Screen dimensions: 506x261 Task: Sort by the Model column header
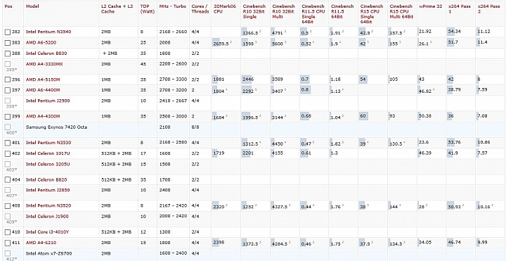pyautogui.click(x=32, y=6)
